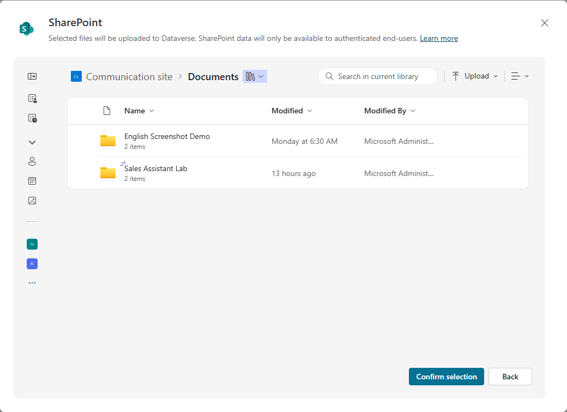
Task: Open the recent lists clock icon
Action: (x=32, y=118)
